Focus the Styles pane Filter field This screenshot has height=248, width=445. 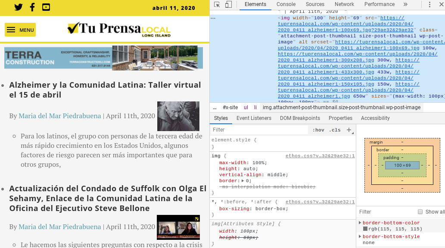tap(258, 130)
